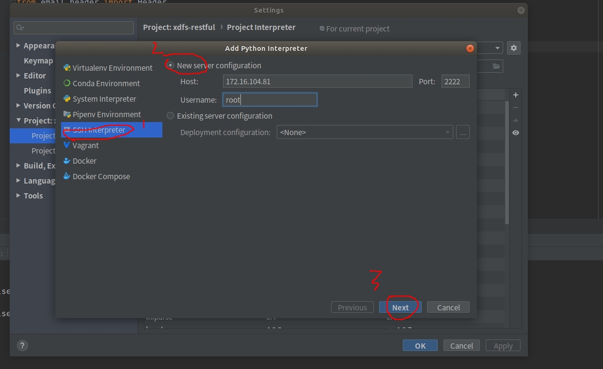
Task: Click Cancel in Settings window
Action: click(x=461, y=346)
